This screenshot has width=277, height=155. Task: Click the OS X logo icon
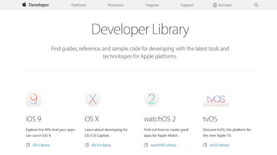click(x=93, y=99)
